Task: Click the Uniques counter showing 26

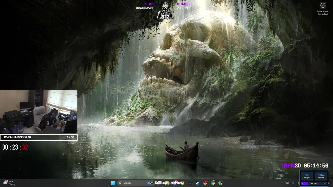Action: pos(307,176)
